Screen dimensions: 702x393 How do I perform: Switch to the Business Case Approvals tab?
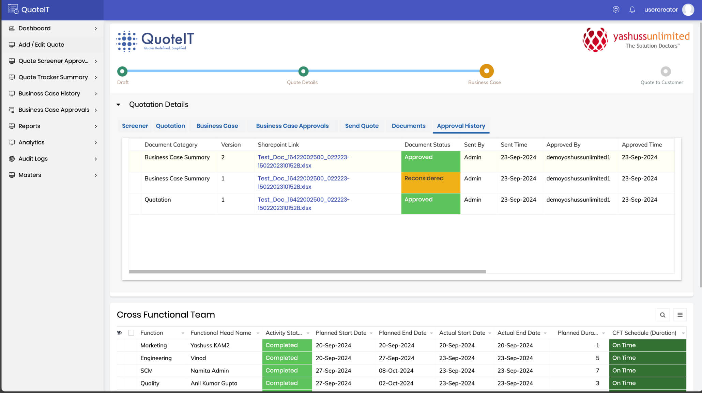click(292, 126)
